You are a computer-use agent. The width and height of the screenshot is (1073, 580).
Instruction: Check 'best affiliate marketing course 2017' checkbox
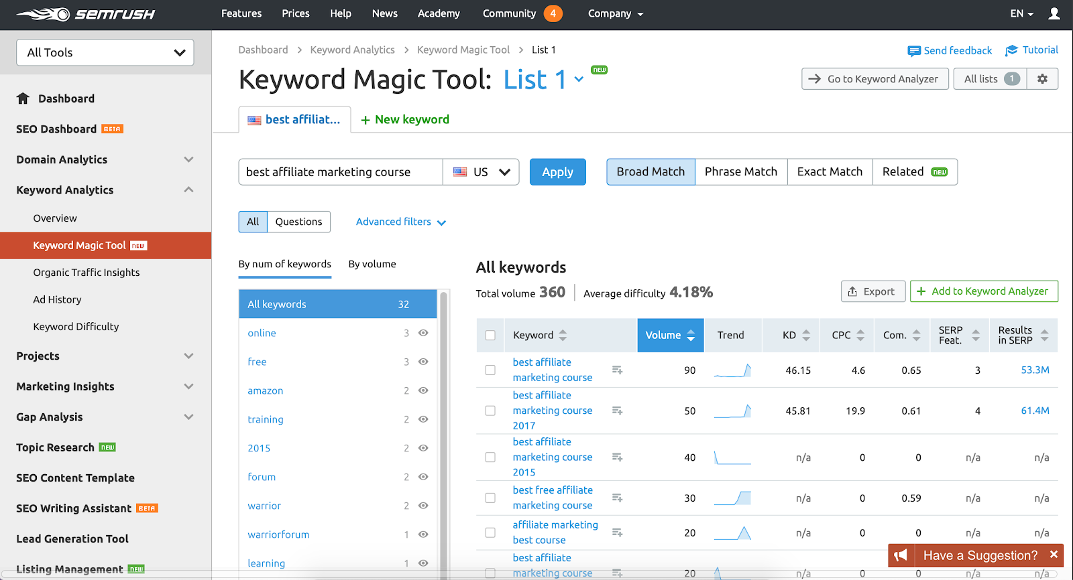coord(490,411)
